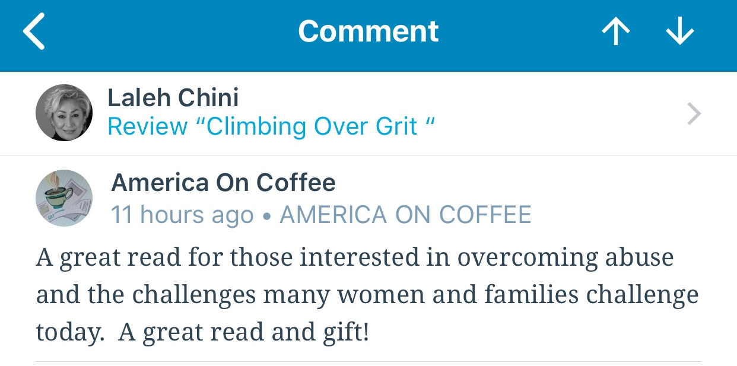Open Laleh Chini's profile photo
This screenshot has width=737, height=366.
tap(64, 113)
